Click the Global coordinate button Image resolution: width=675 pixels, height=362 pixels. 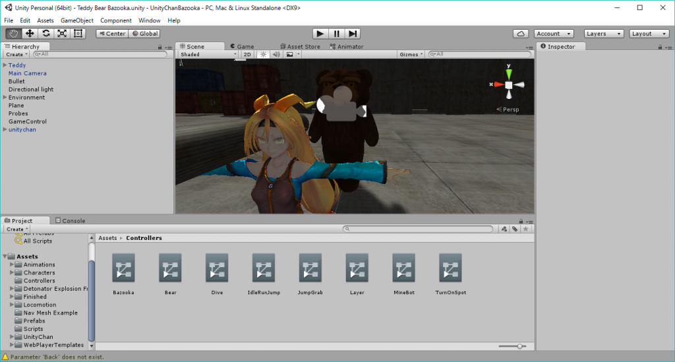(144, 34)
